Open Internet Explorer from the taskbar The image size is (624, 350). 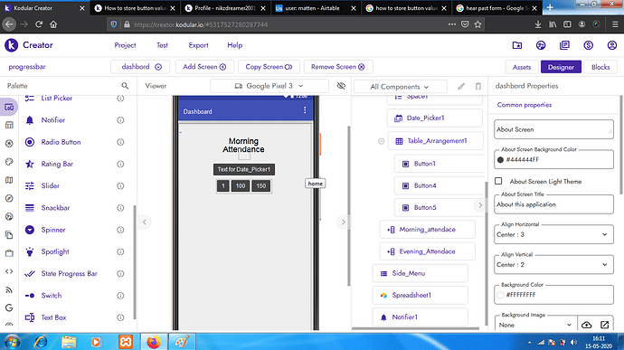point(42,342)
